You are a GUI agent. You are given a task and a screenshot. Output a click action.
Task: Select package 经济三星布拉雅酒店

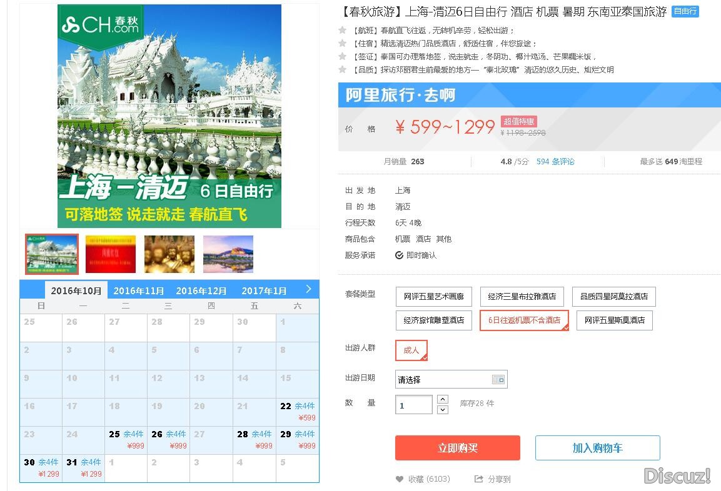click(x=522, y=297)
